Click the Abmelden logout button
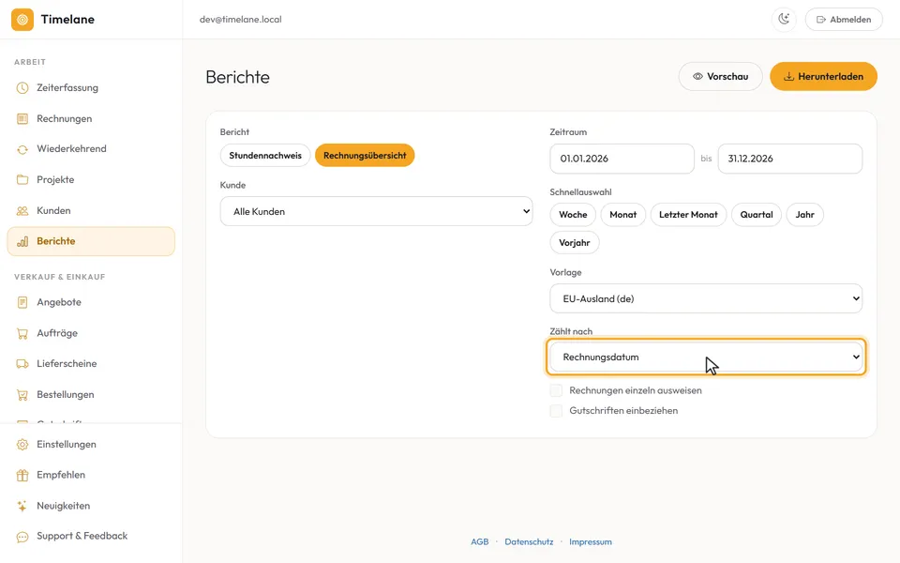Screen dimensions: 900x563 click(844, 20)
